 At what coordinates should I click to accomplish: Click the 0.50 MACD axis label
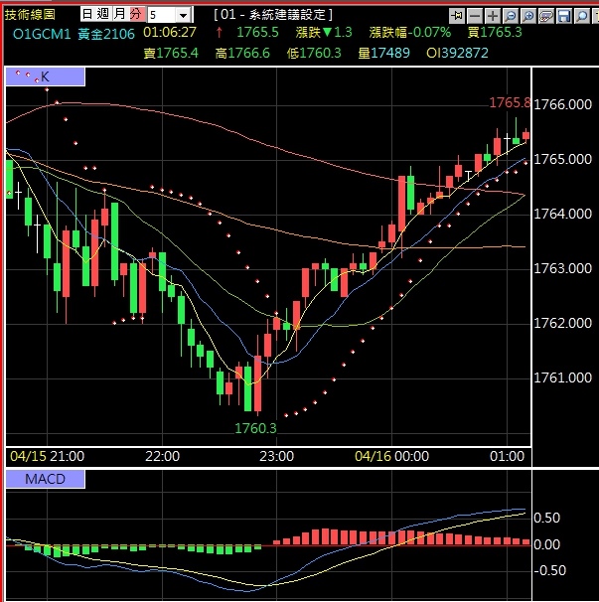click(x=546, y=518)
